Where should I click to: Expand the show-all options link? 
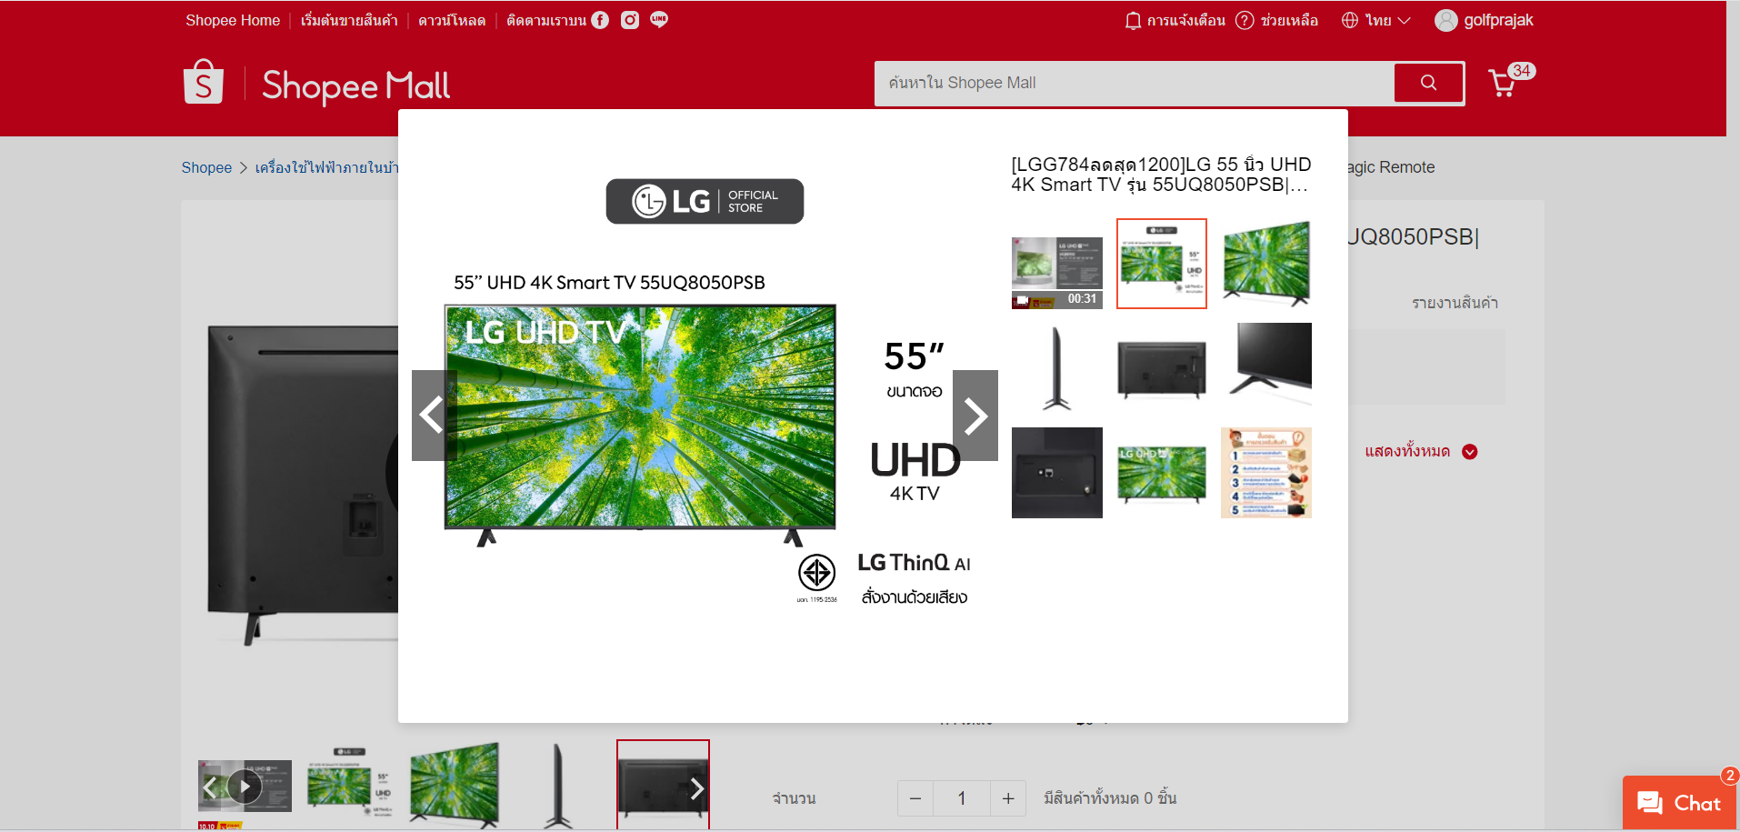pyautogui.click(x=1421, y=452)
